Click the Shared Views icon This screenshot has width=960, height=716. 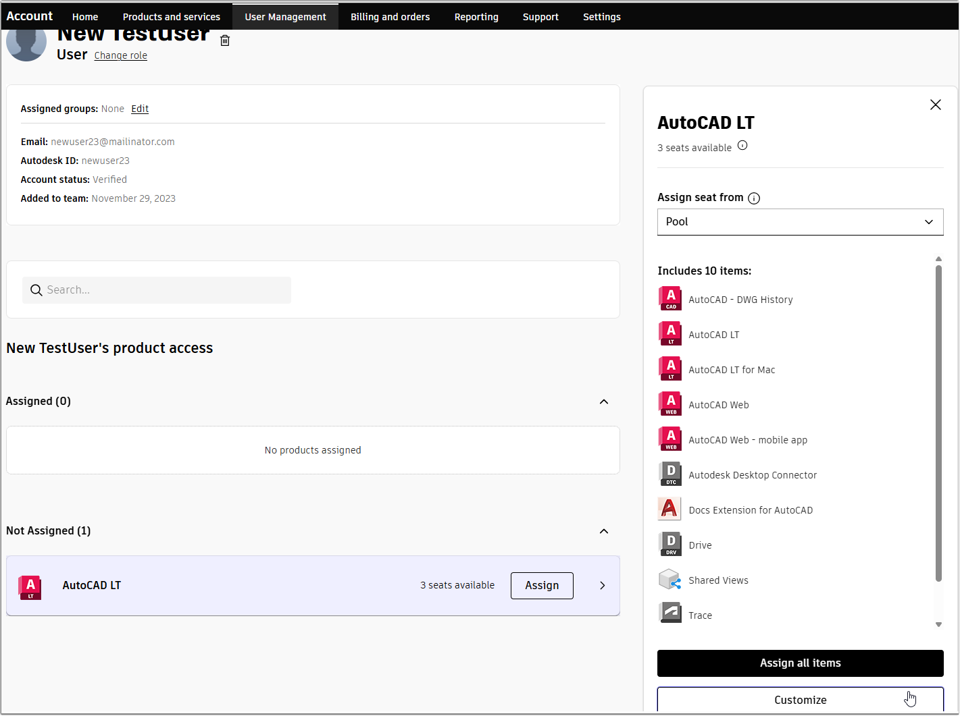click(670, 579)
